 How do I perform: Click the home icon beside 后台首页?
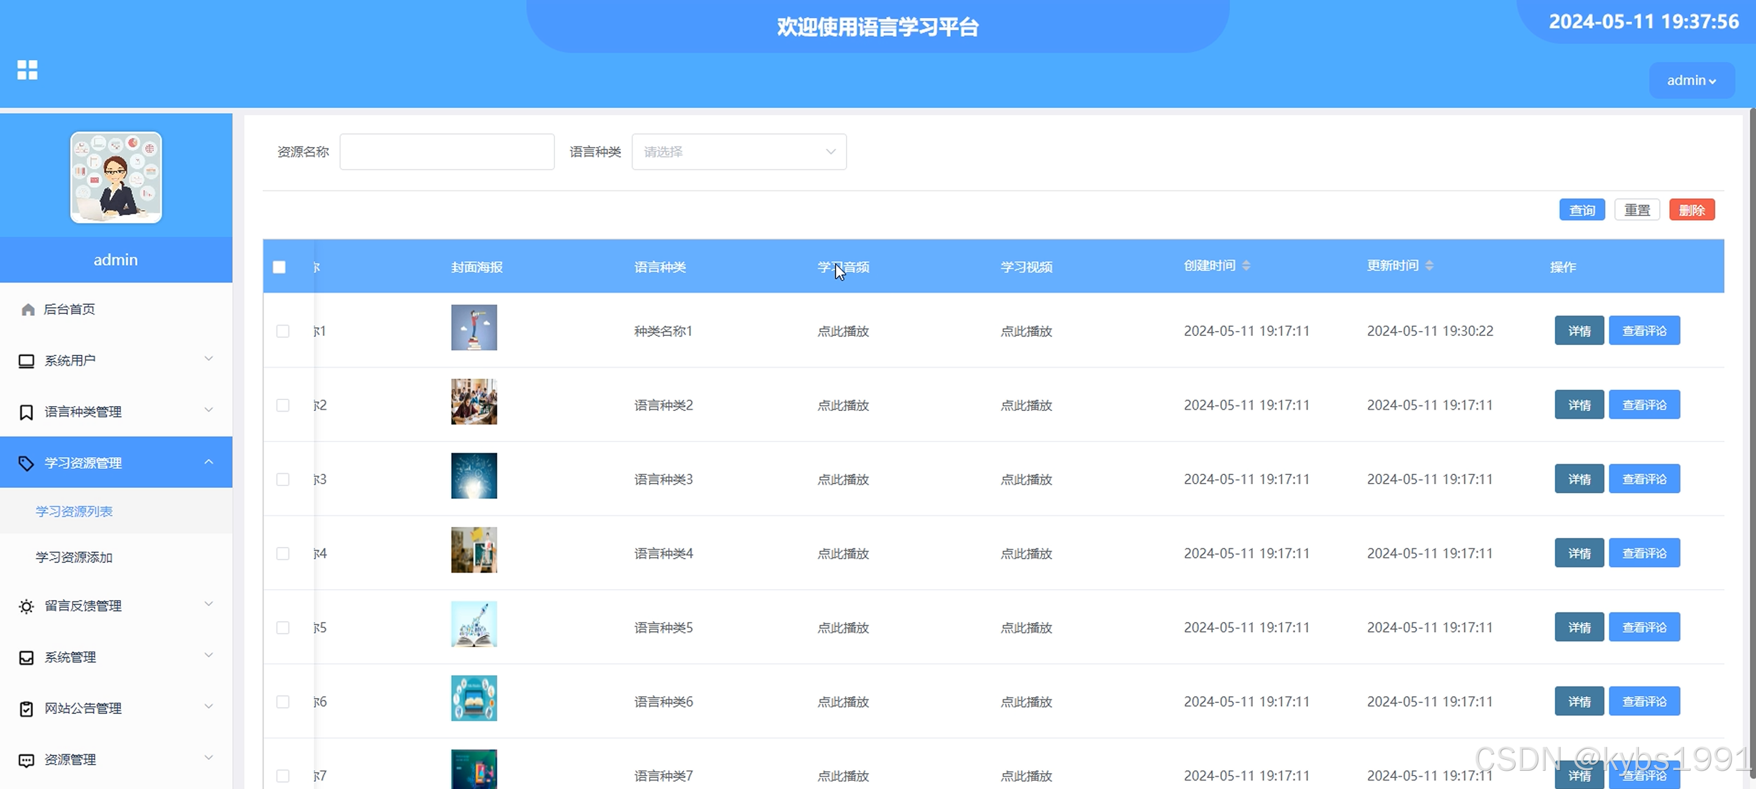28,310
